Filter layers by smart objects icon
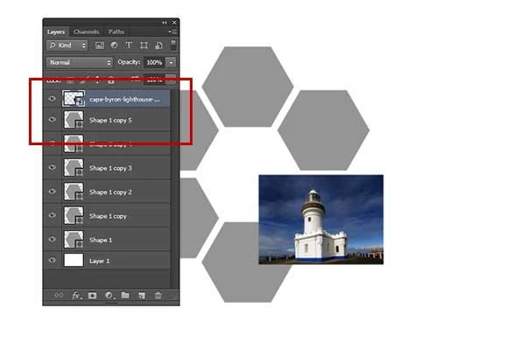525x349 pixels. [158, 45]
